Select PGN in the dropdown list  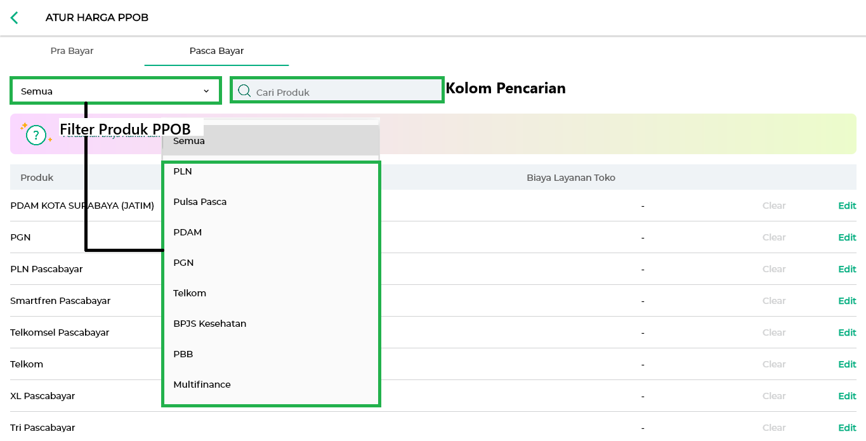(271, 263)
